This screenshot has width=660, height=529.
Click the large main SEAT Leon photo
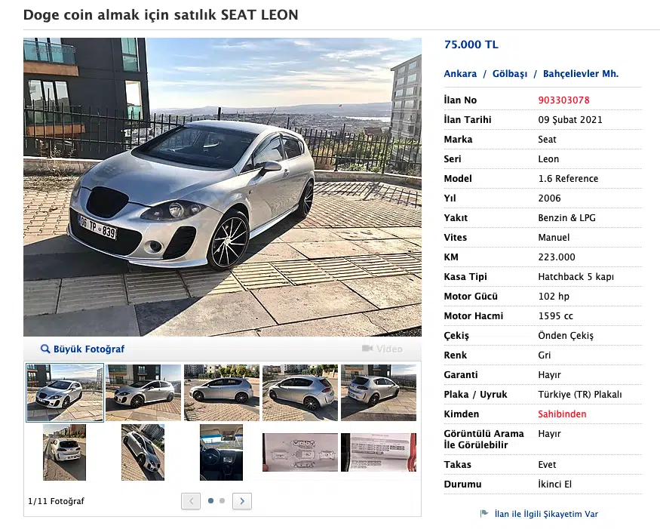coord(223,186)
